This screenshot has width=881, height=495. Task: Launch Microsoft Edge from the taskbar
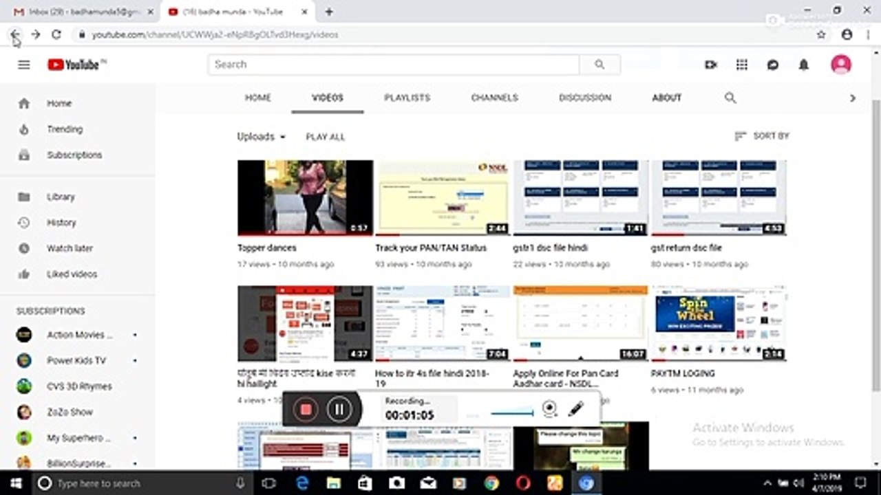pyautogui.click(x=302, y=483)
